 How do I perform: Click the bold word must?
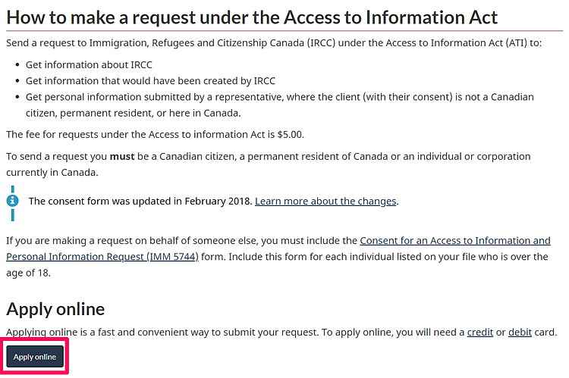click(x=122, y=157)
